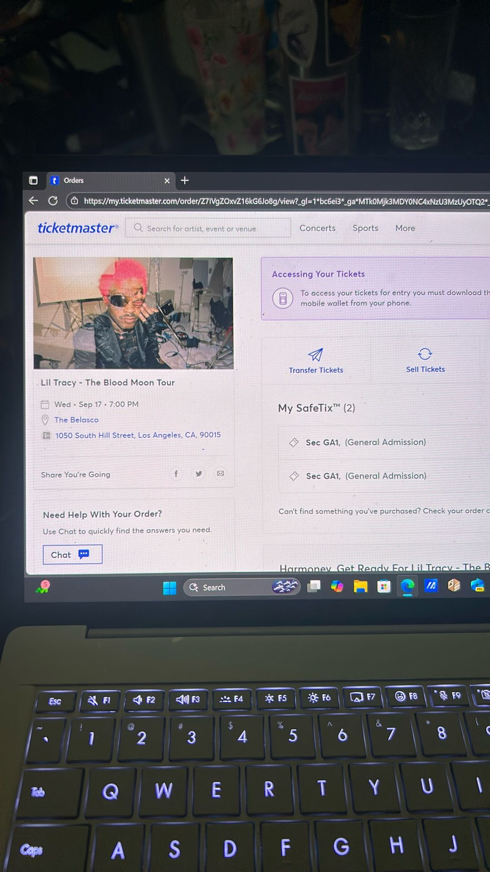
Task: Open the blue slashed-logo app on taskbar
Action: click(431, 585)
